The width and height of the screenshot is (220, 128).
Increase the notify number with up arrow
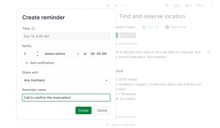pyautogui.click(x=37, y=52)
